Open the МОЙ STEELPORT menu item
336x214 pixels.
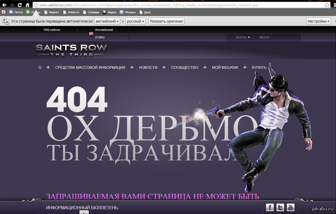(x=225, y=68)
